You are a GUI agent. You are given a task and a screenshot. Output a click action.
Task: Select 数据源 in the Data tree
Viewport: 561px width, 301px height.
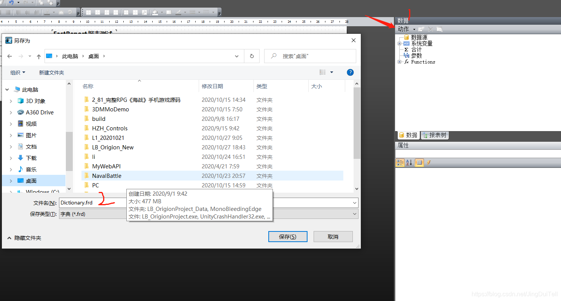419,37
